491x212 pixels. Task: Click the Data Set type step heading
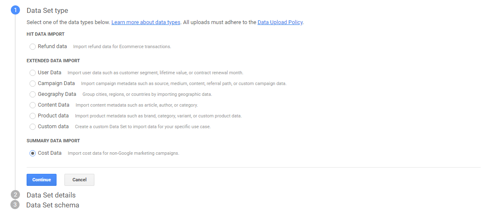(x=47, y=11)
